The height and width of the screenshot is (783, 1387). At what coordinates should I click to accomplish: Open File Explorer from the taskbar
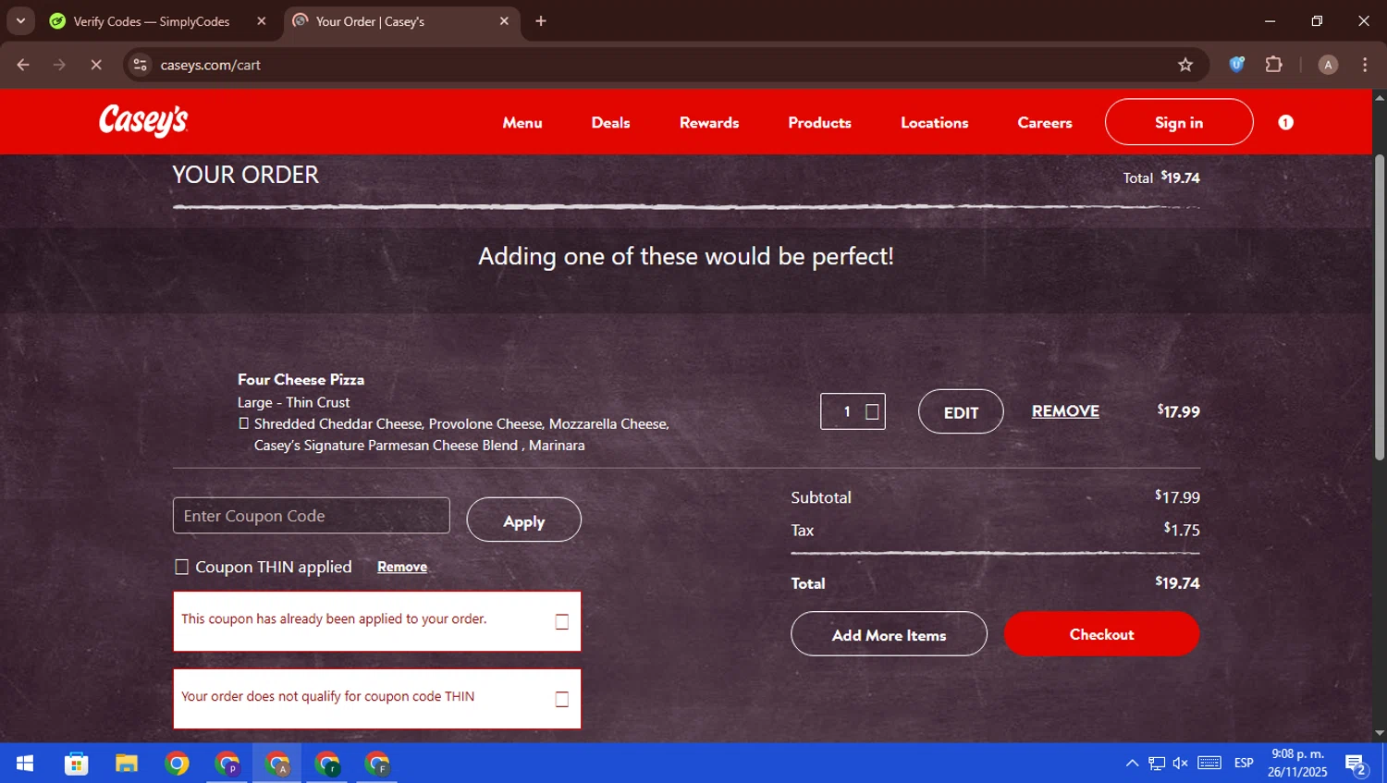click(x=127, y=764)
